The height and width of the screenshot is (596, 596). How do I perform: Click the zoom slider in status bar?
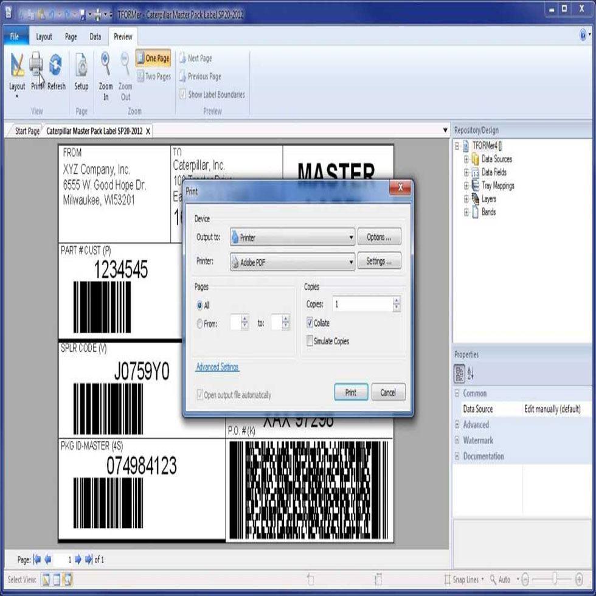554,580
